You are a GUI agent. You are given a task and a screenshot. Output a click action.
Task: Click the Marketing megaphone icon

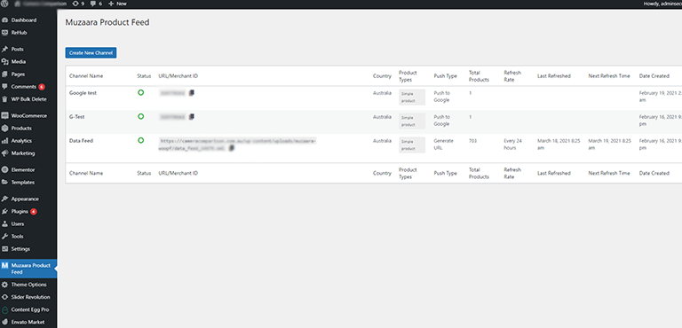point(4,153)
